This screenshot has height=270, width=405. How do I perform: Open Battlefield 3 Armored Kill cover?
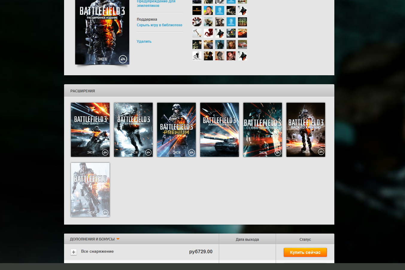pos(219,130)
